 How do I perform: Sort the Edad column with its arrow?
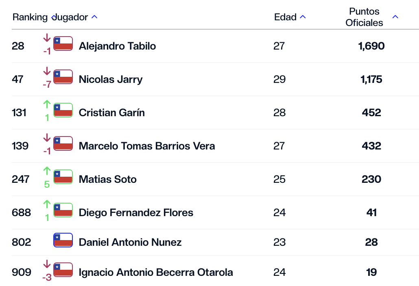click(x=303, y=17)
